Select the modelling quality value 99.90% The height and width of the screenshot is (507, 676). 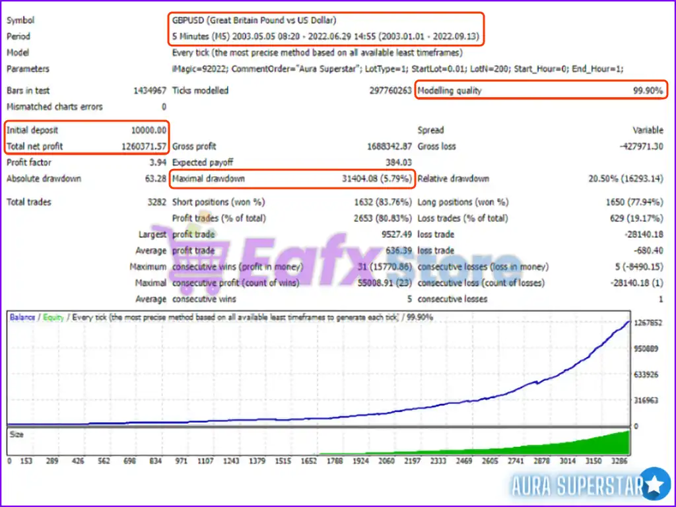(648, 90)
